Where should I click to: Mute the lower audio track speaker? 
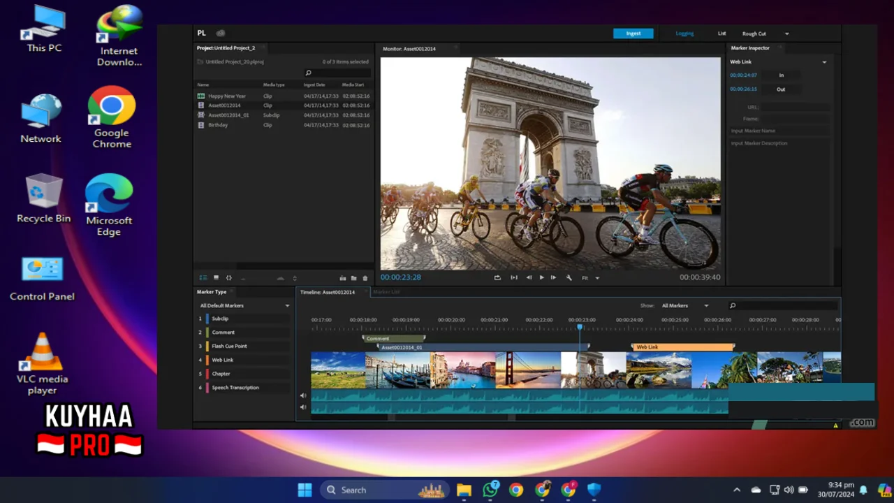coord(303,407)
